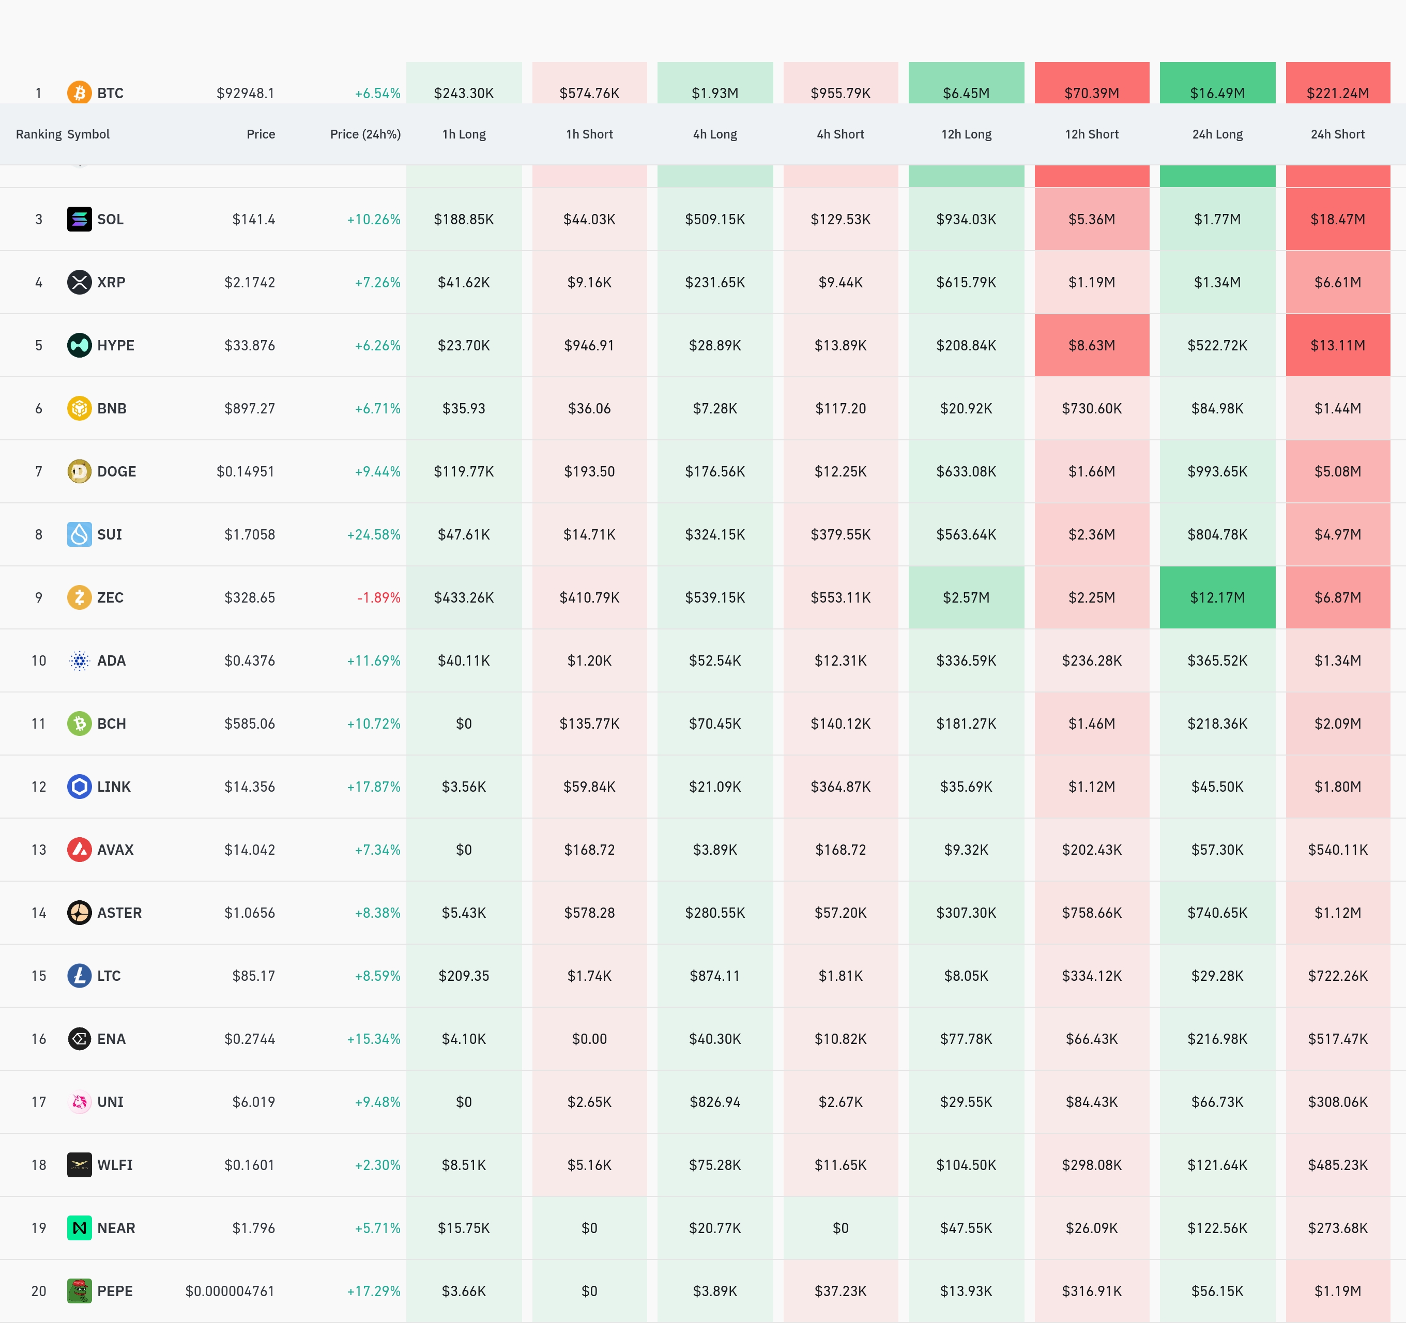Sort by the 24h Short column header

[x=1337, y=134]
